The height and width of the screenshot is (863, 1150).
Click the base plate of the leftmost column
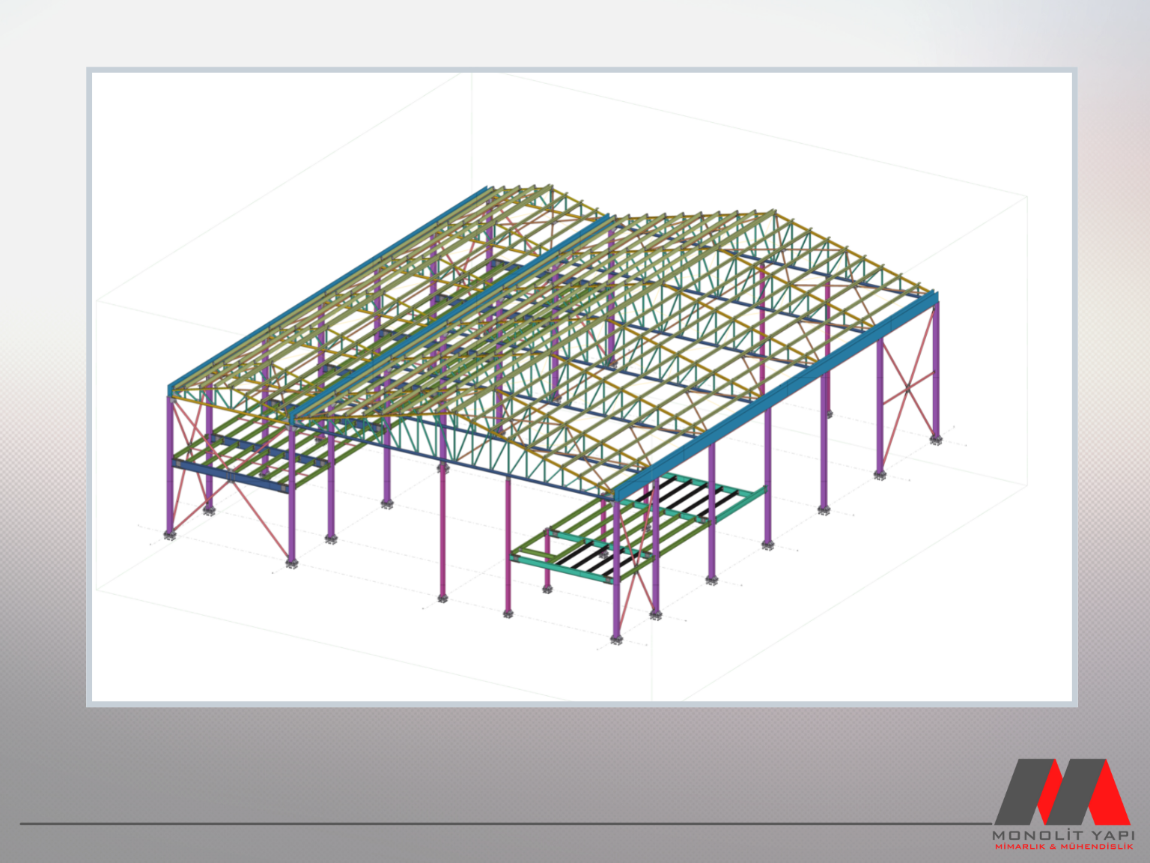point(169,535)
